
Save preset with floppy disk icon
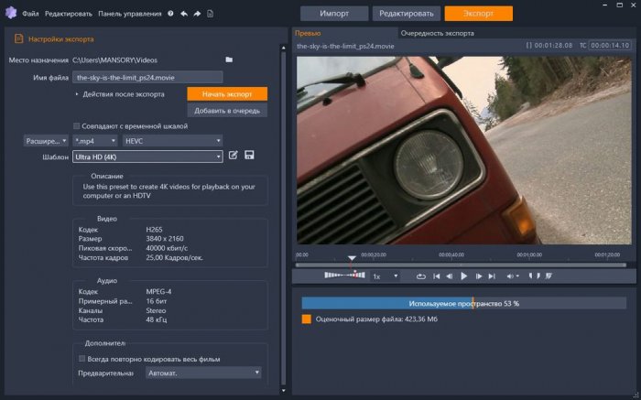[x=249, y=157]
